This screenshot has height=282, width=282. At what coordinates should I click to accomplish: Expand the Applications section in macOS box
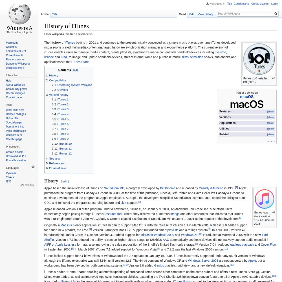pos(271,123)
